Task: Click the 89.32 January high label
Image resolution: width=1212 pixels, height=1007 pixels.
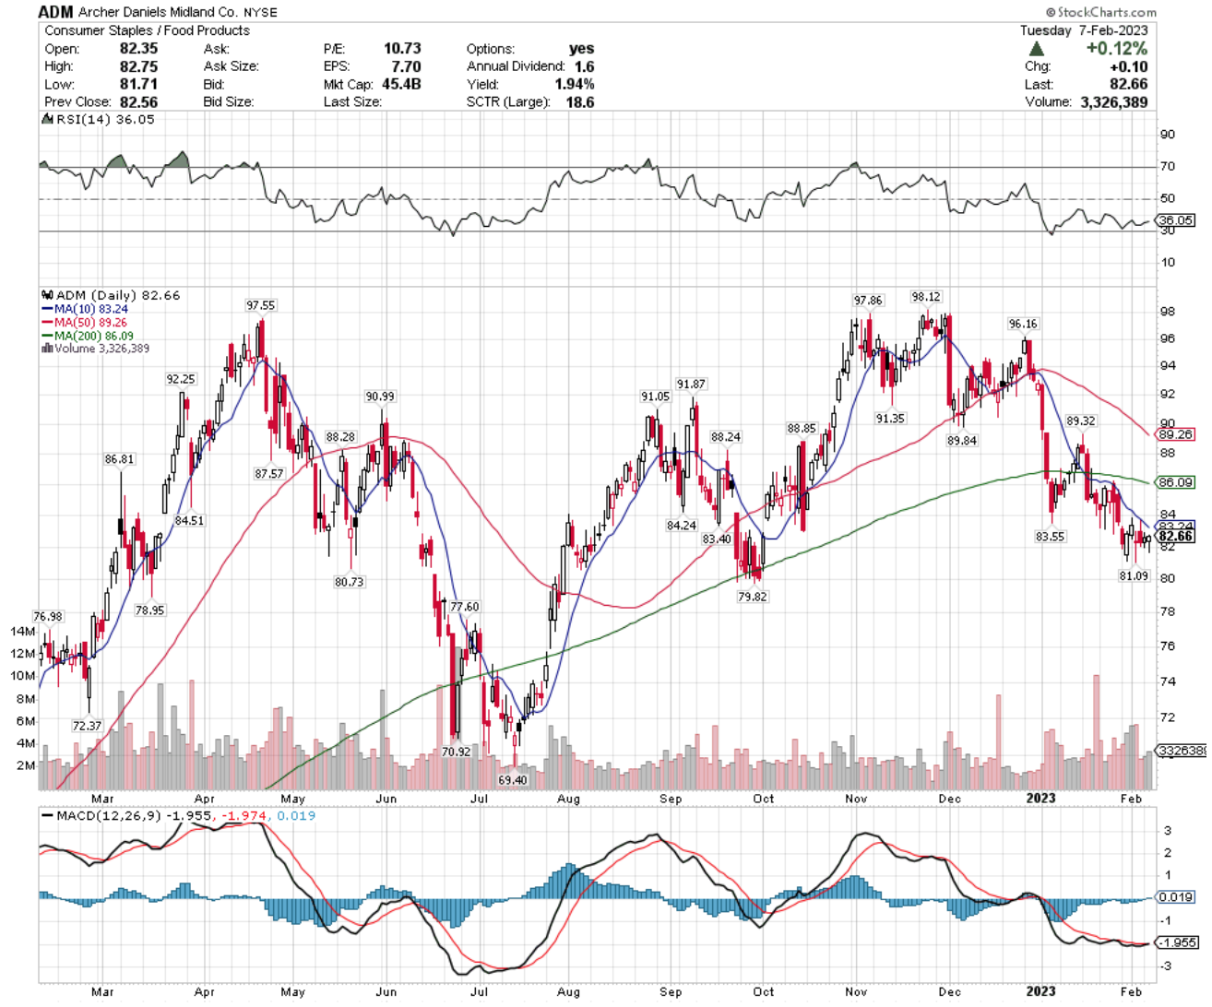Action: (1081, 421)
